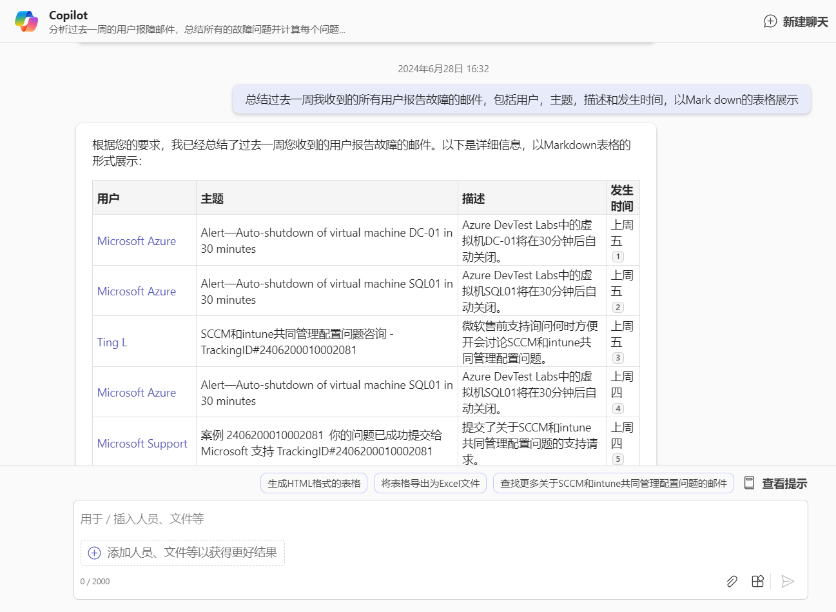The height and width of the screenshot is (612, 836).
Task: Open the Ting L user link
Action: (x=112, y=342)
